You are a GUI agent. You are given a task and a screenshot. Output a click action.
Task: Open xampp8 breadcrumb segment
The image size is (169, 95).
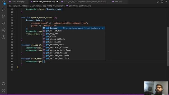[16, 6]
